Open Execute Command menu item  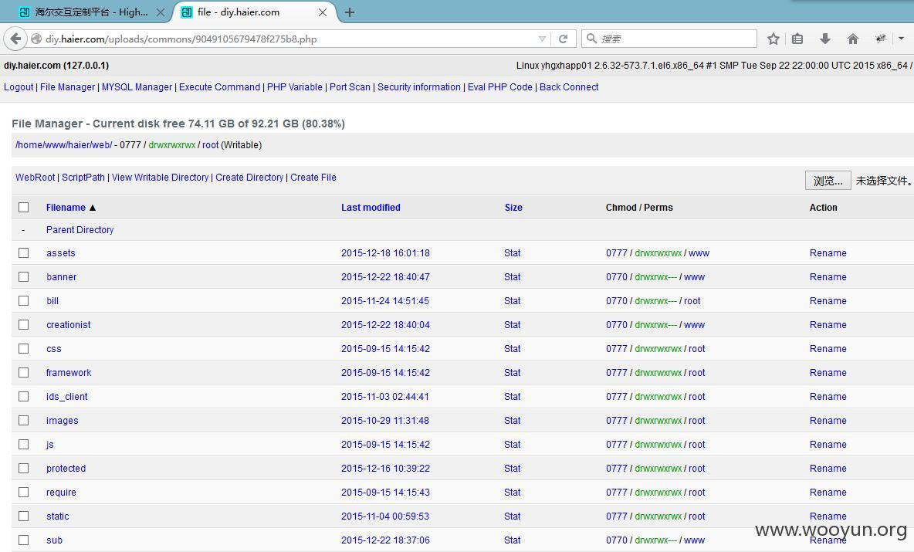219,86
